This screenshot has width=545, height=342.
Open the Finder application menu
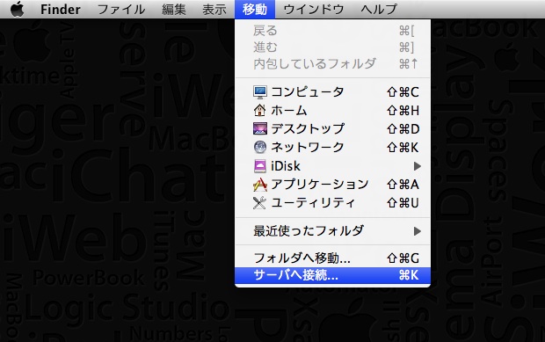60,10
